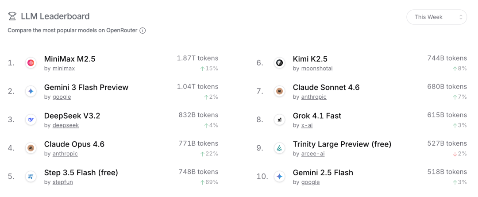Click the Claude Opus 4.6 icon
This screenshot has width=478, height=197.
(31, 148)
